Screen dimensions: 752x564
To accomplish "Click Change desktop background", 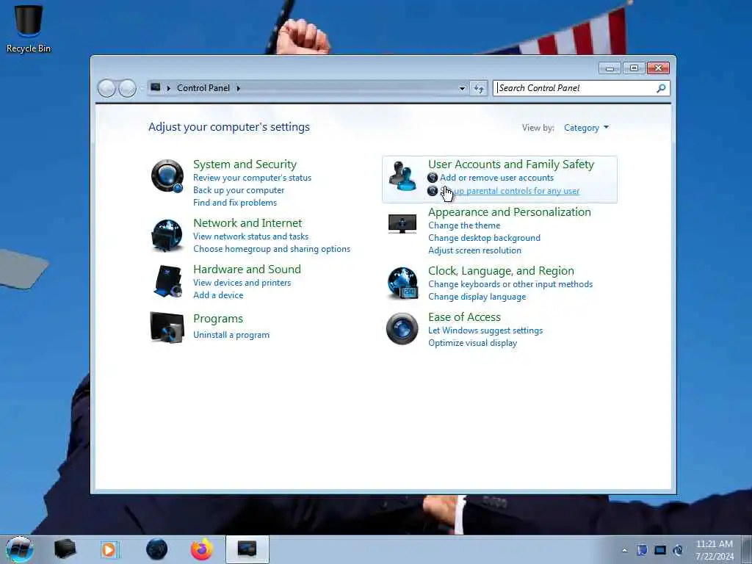I will [x=485, y=238].
